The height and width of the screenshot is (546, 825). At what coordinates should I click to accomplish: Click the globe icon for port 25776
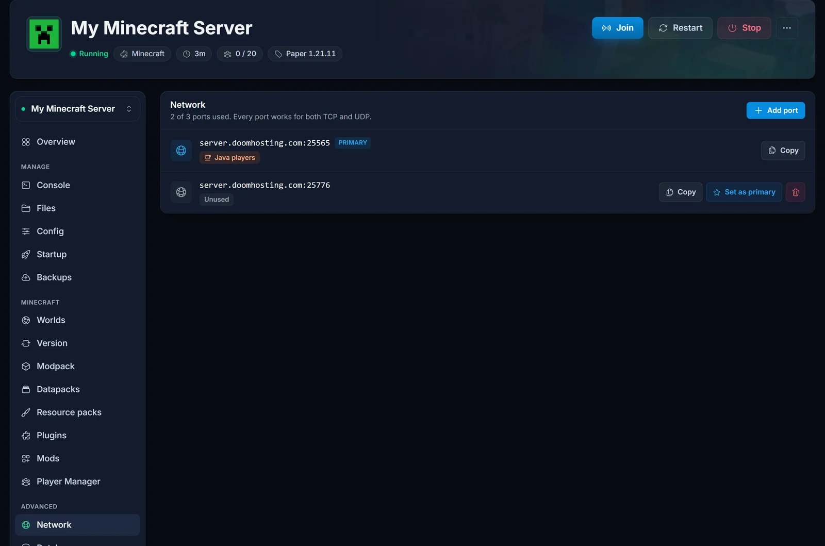click(181, 192)
